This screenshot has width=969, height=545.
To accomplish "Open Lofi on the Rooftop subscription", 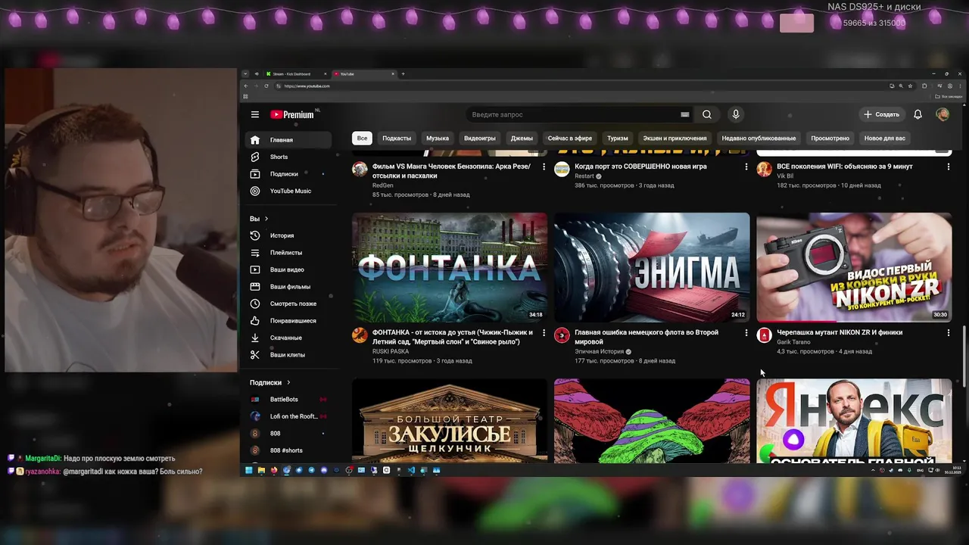I will (288, 416).
